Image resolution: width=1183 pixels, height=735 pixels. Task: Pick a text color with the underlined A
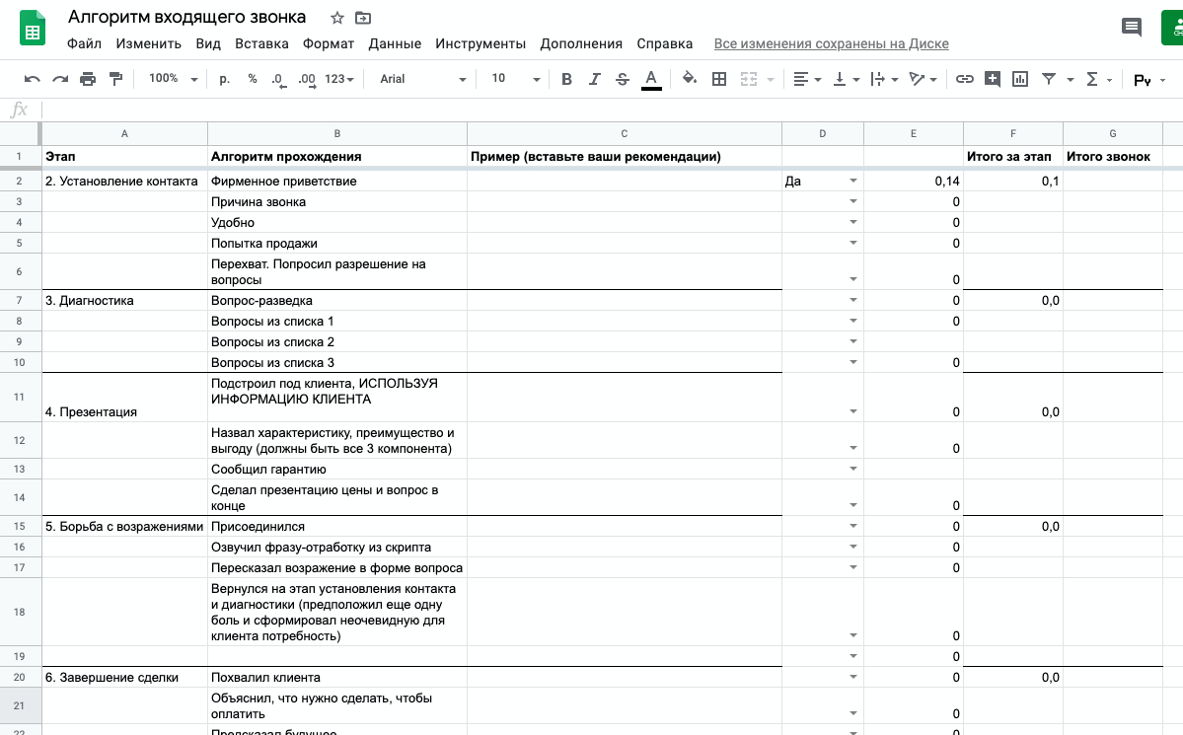(651, 79)
